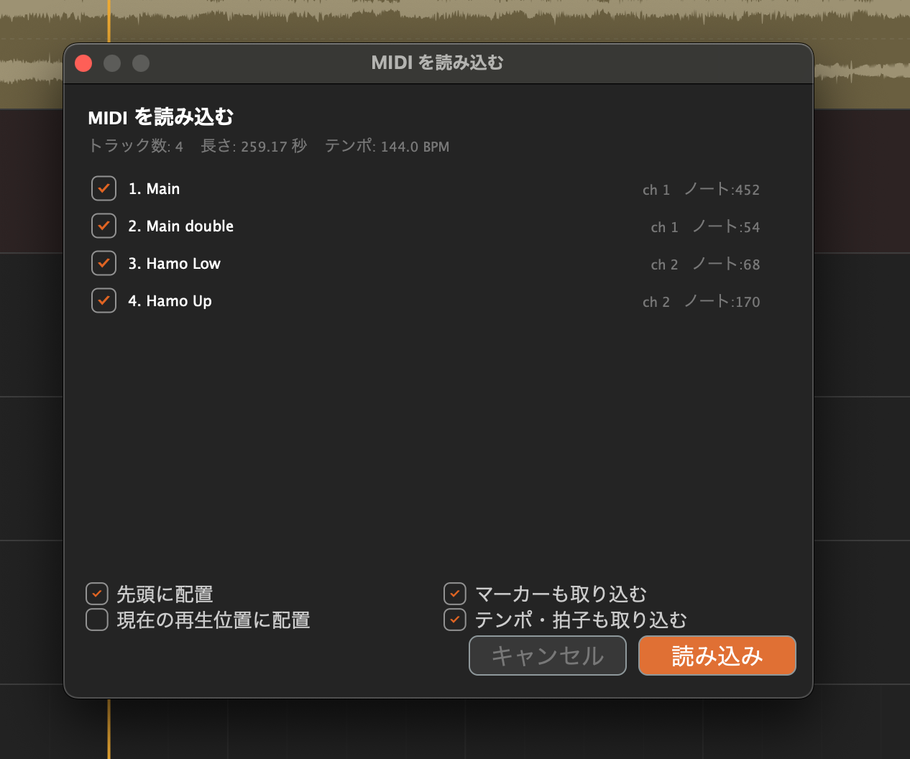Click the orange 読み込み button
The height and width of the screenshot is (759, 910).
(x=717, y=655)
